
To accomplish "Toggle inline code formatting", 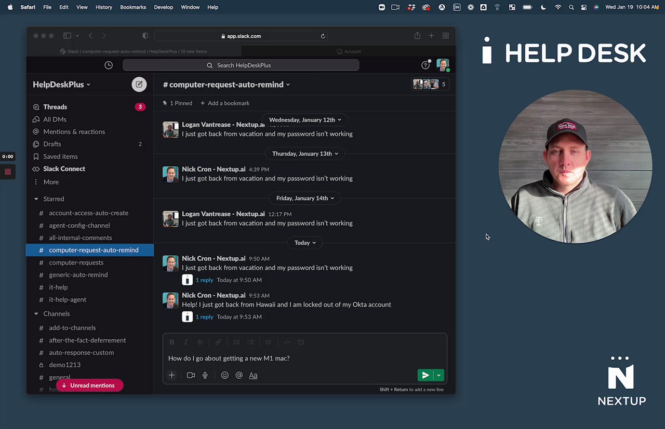I will 286,342.
